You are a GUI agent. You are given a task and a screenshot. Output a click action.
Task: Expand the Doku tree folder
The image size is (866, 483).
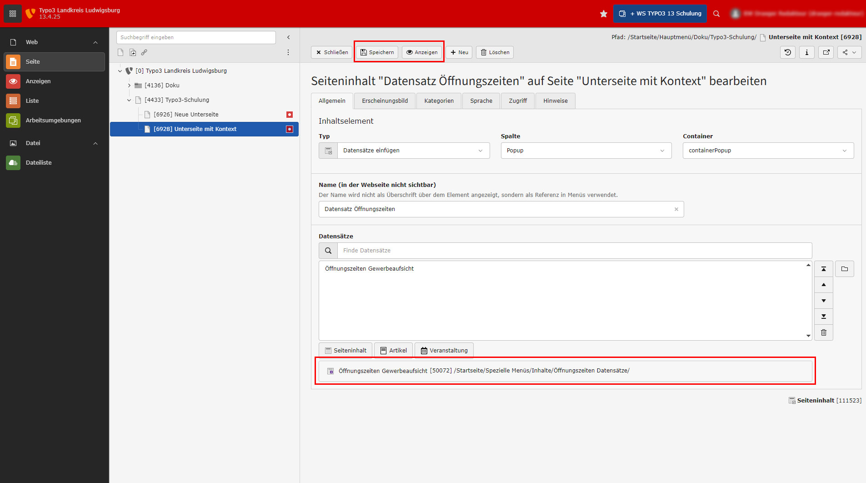[x=129, y=86]
